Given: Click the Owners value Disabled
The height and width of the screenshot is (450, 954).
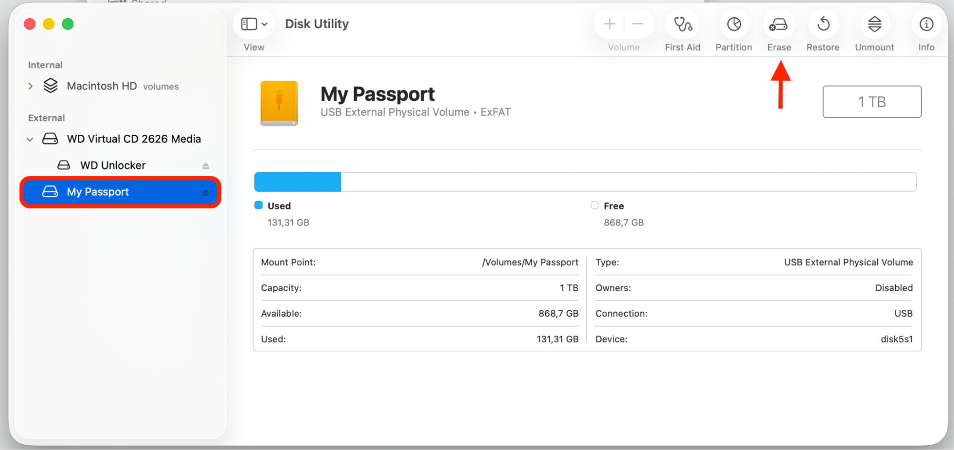Looking at the screenshot, I should (x=894, y=288).
